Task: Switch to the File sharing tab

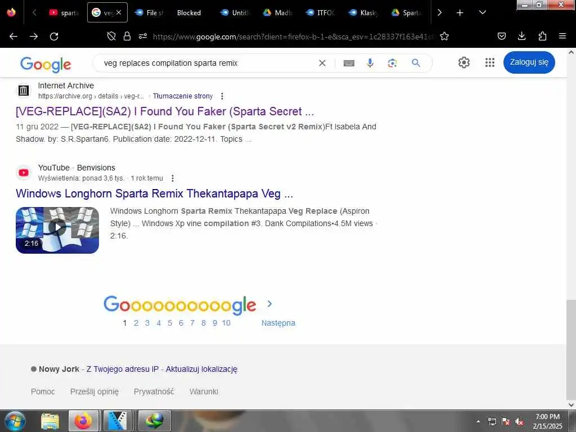Action: [x=148, y=13]
